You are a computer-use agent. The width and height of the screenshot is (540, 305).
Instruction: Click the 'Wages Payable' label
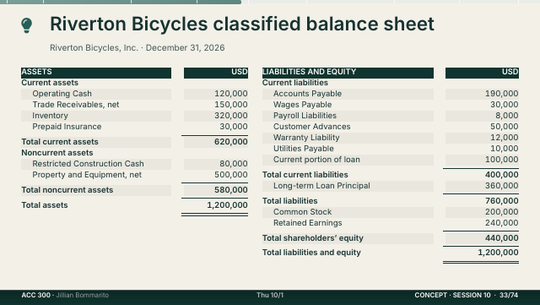coord(303,105)
